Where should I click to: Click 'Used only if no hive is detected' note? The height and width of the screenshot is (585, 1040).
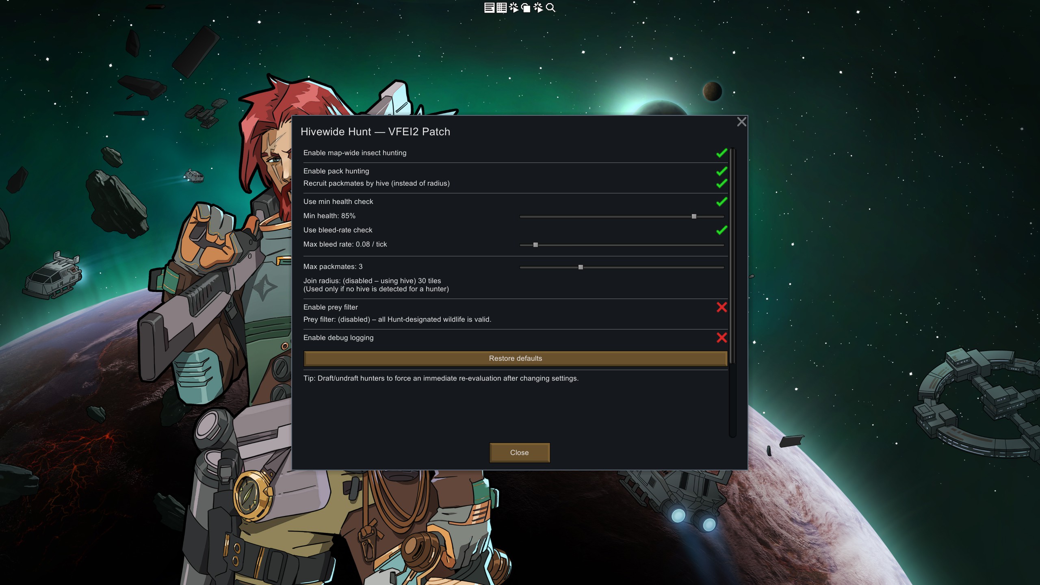pos(376,289)
